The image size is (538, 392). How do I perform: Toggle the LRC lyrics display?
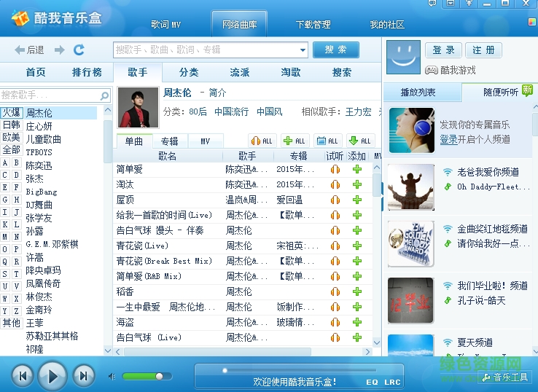point(392,382)
